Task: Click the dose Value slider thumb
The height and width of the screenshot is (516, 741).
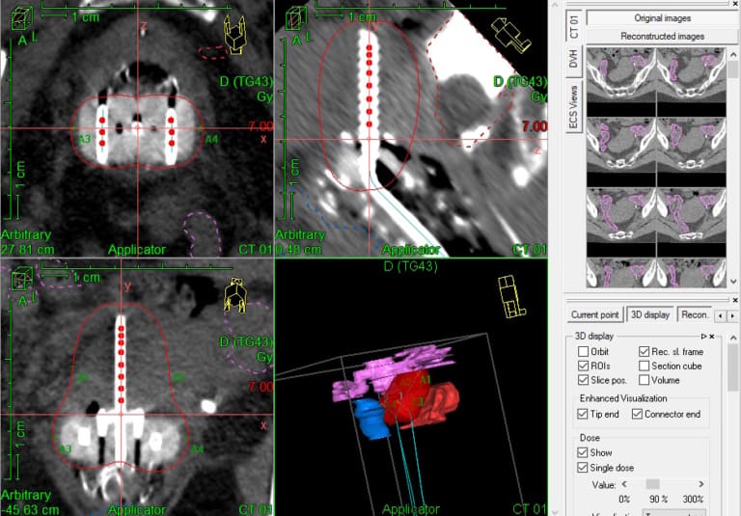Action: coord(652,484)
